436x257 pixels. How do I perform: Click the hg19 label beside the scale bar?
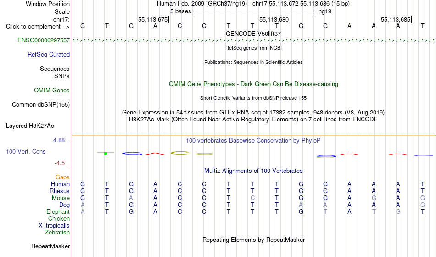coord(325,11)
